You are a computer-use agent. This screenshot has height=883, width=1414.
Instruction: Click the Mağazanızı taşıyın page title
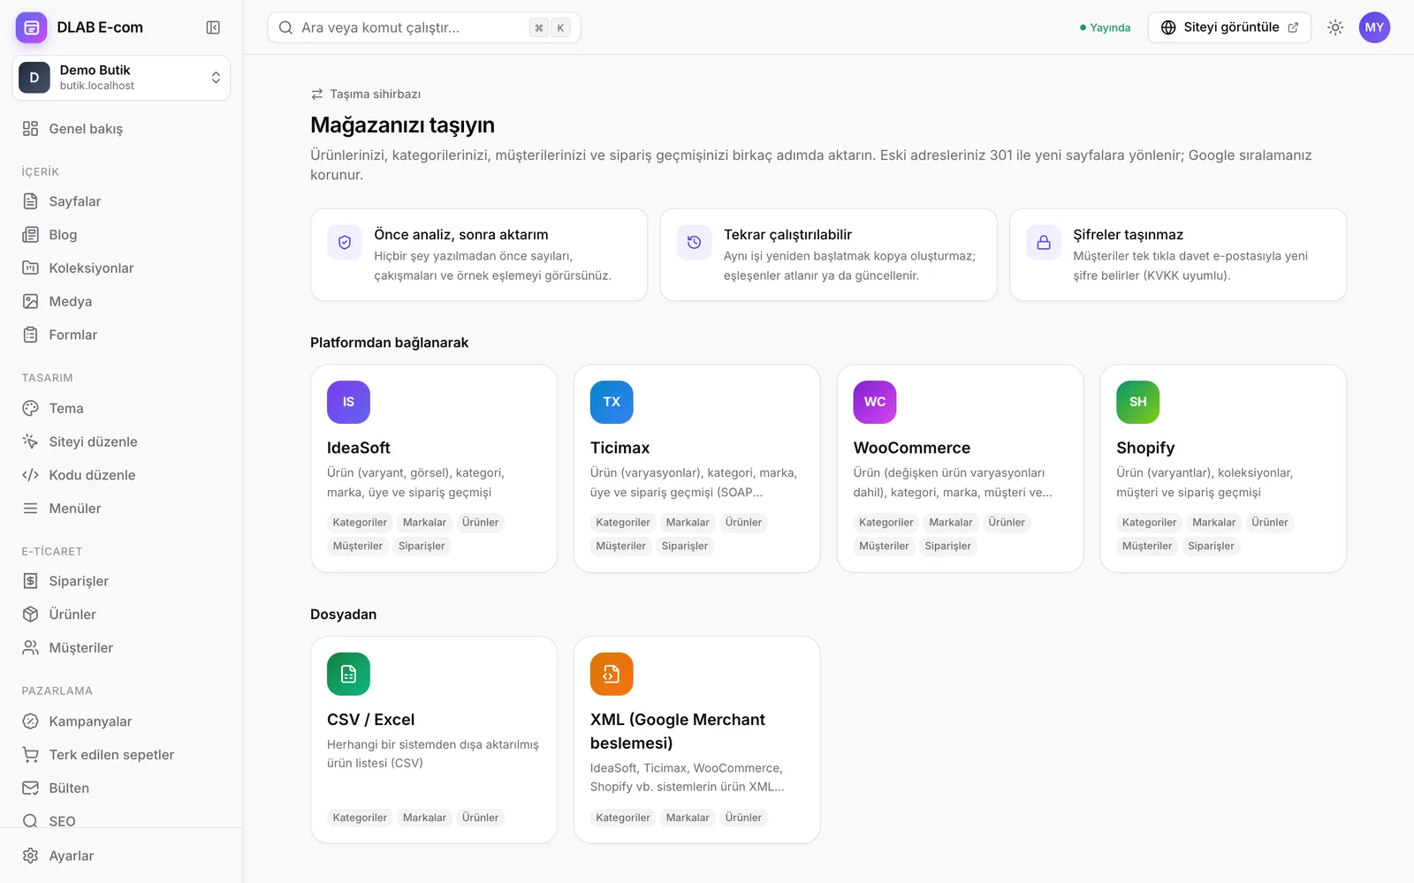pyautogui.click(x=403, y=125)
